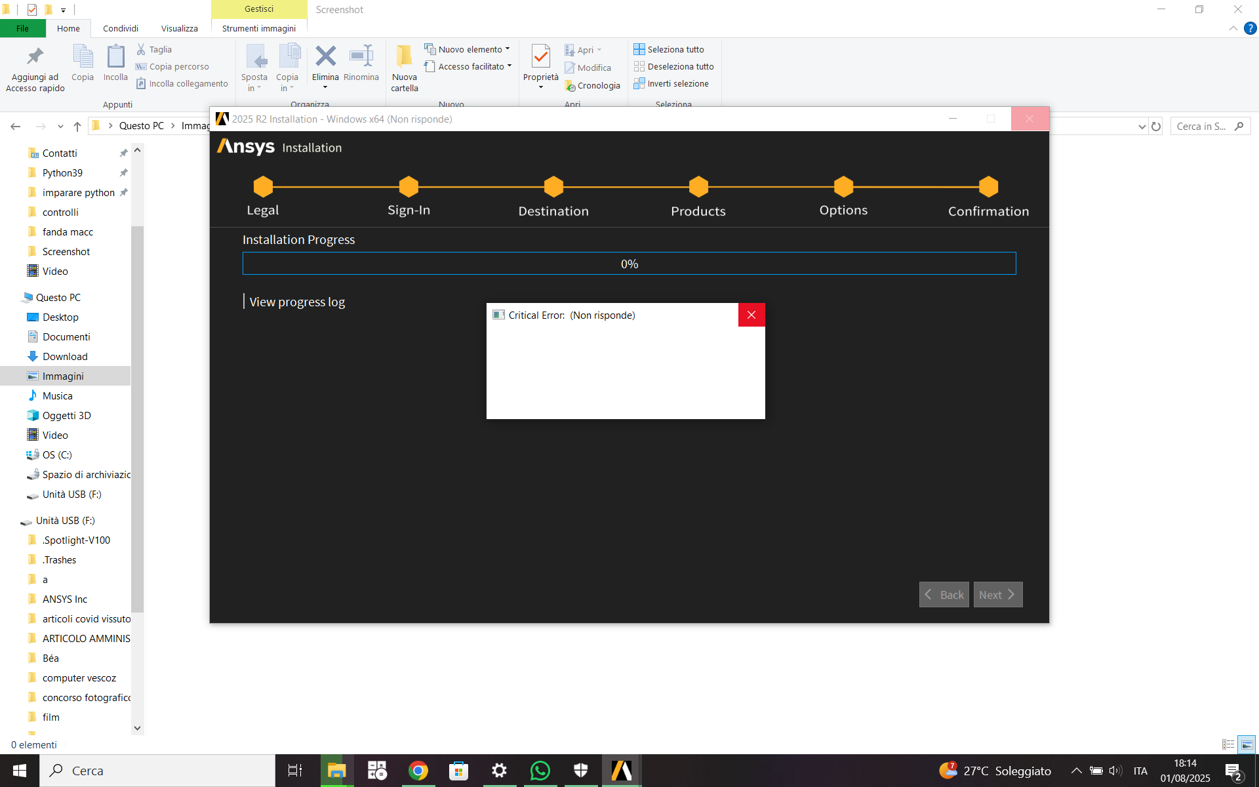The image size is (1259, 787).
Task: Show hidden tray icons chevron
Action: [1076, 771]
